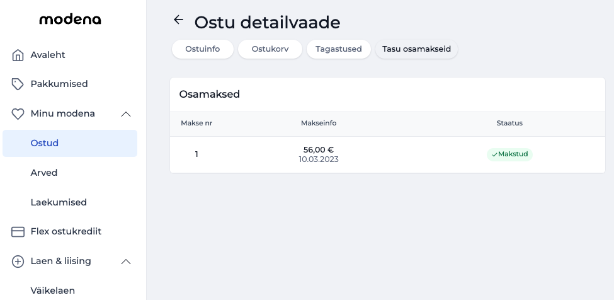Viewport: 614px width, 300px height.
Task: Select the Tasu osamakseid tab
Action: tap(416, 49)
